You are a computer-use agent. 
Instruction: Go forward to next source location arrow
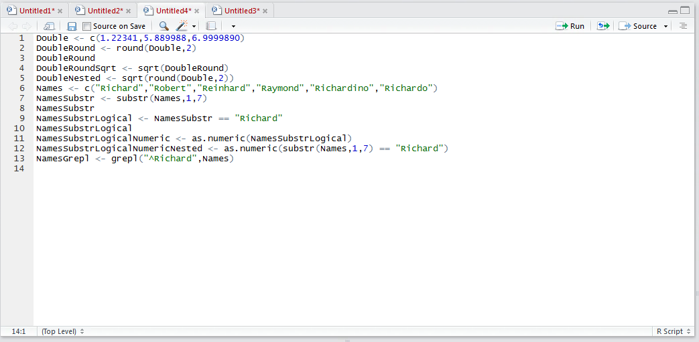27,26
